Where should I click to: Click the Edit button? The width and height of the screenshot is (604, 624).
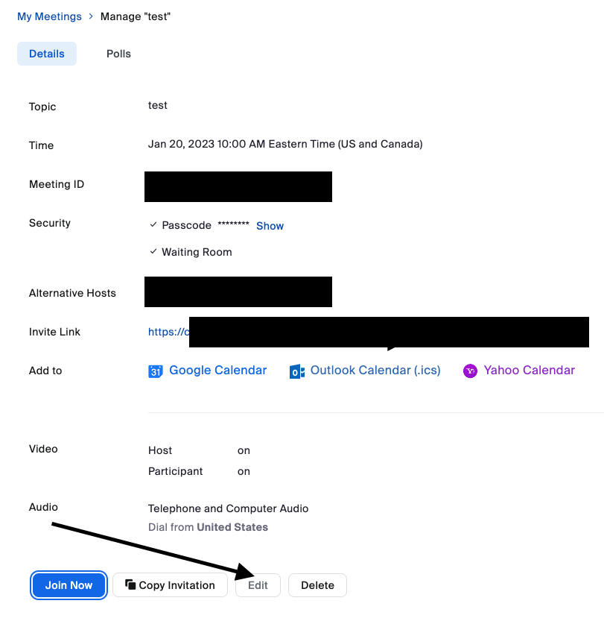[257, 584]
